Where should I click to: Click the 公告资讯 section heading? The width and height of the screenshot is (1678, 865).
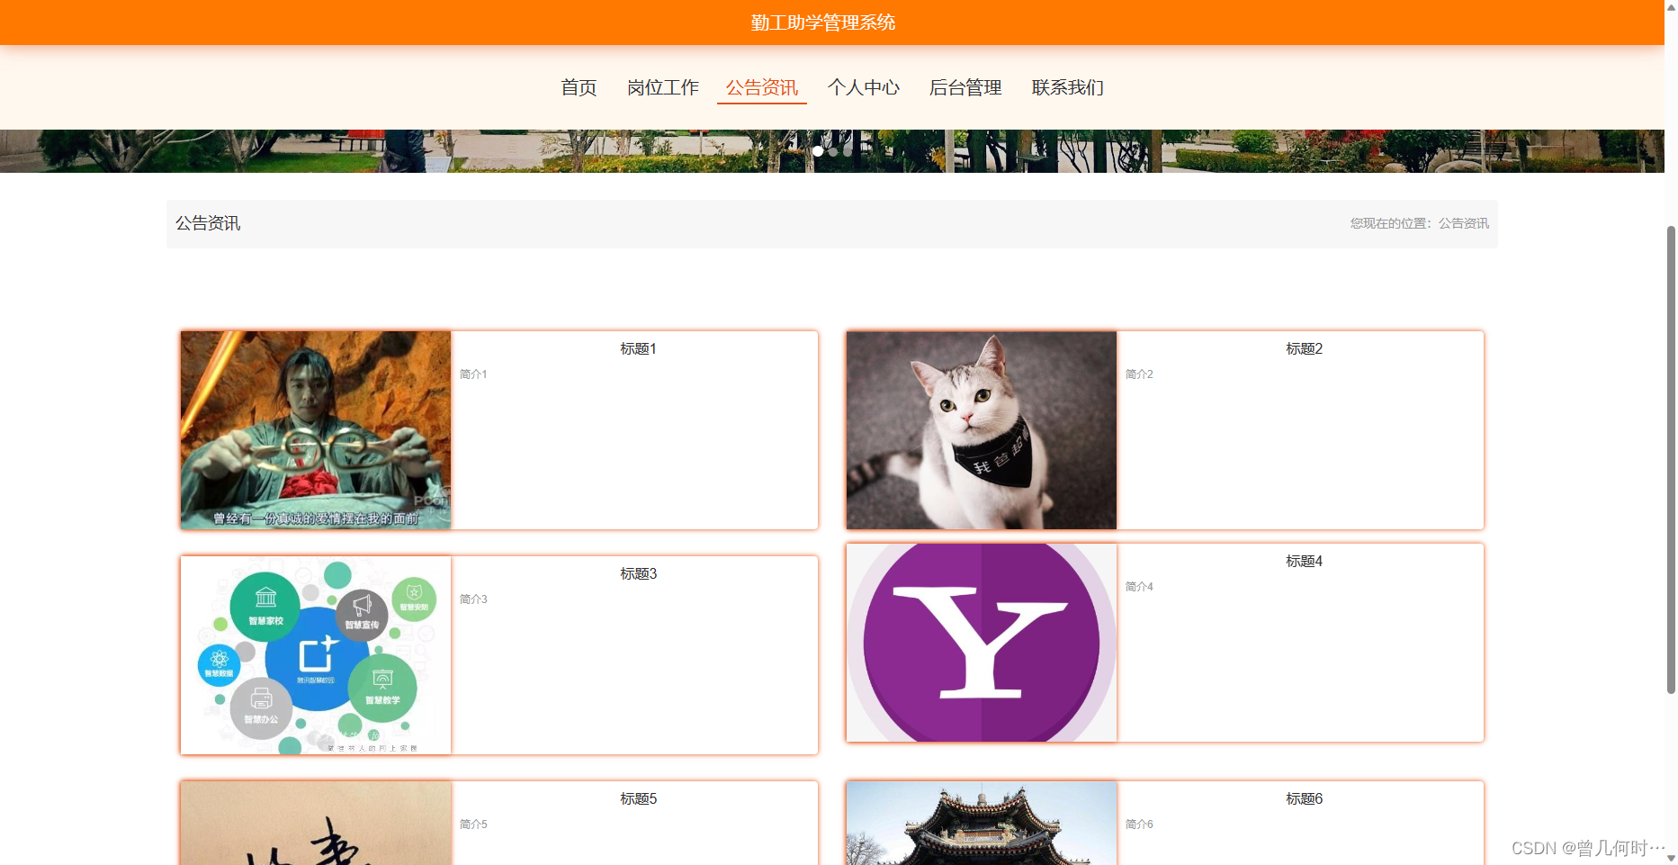pos(208,223)
